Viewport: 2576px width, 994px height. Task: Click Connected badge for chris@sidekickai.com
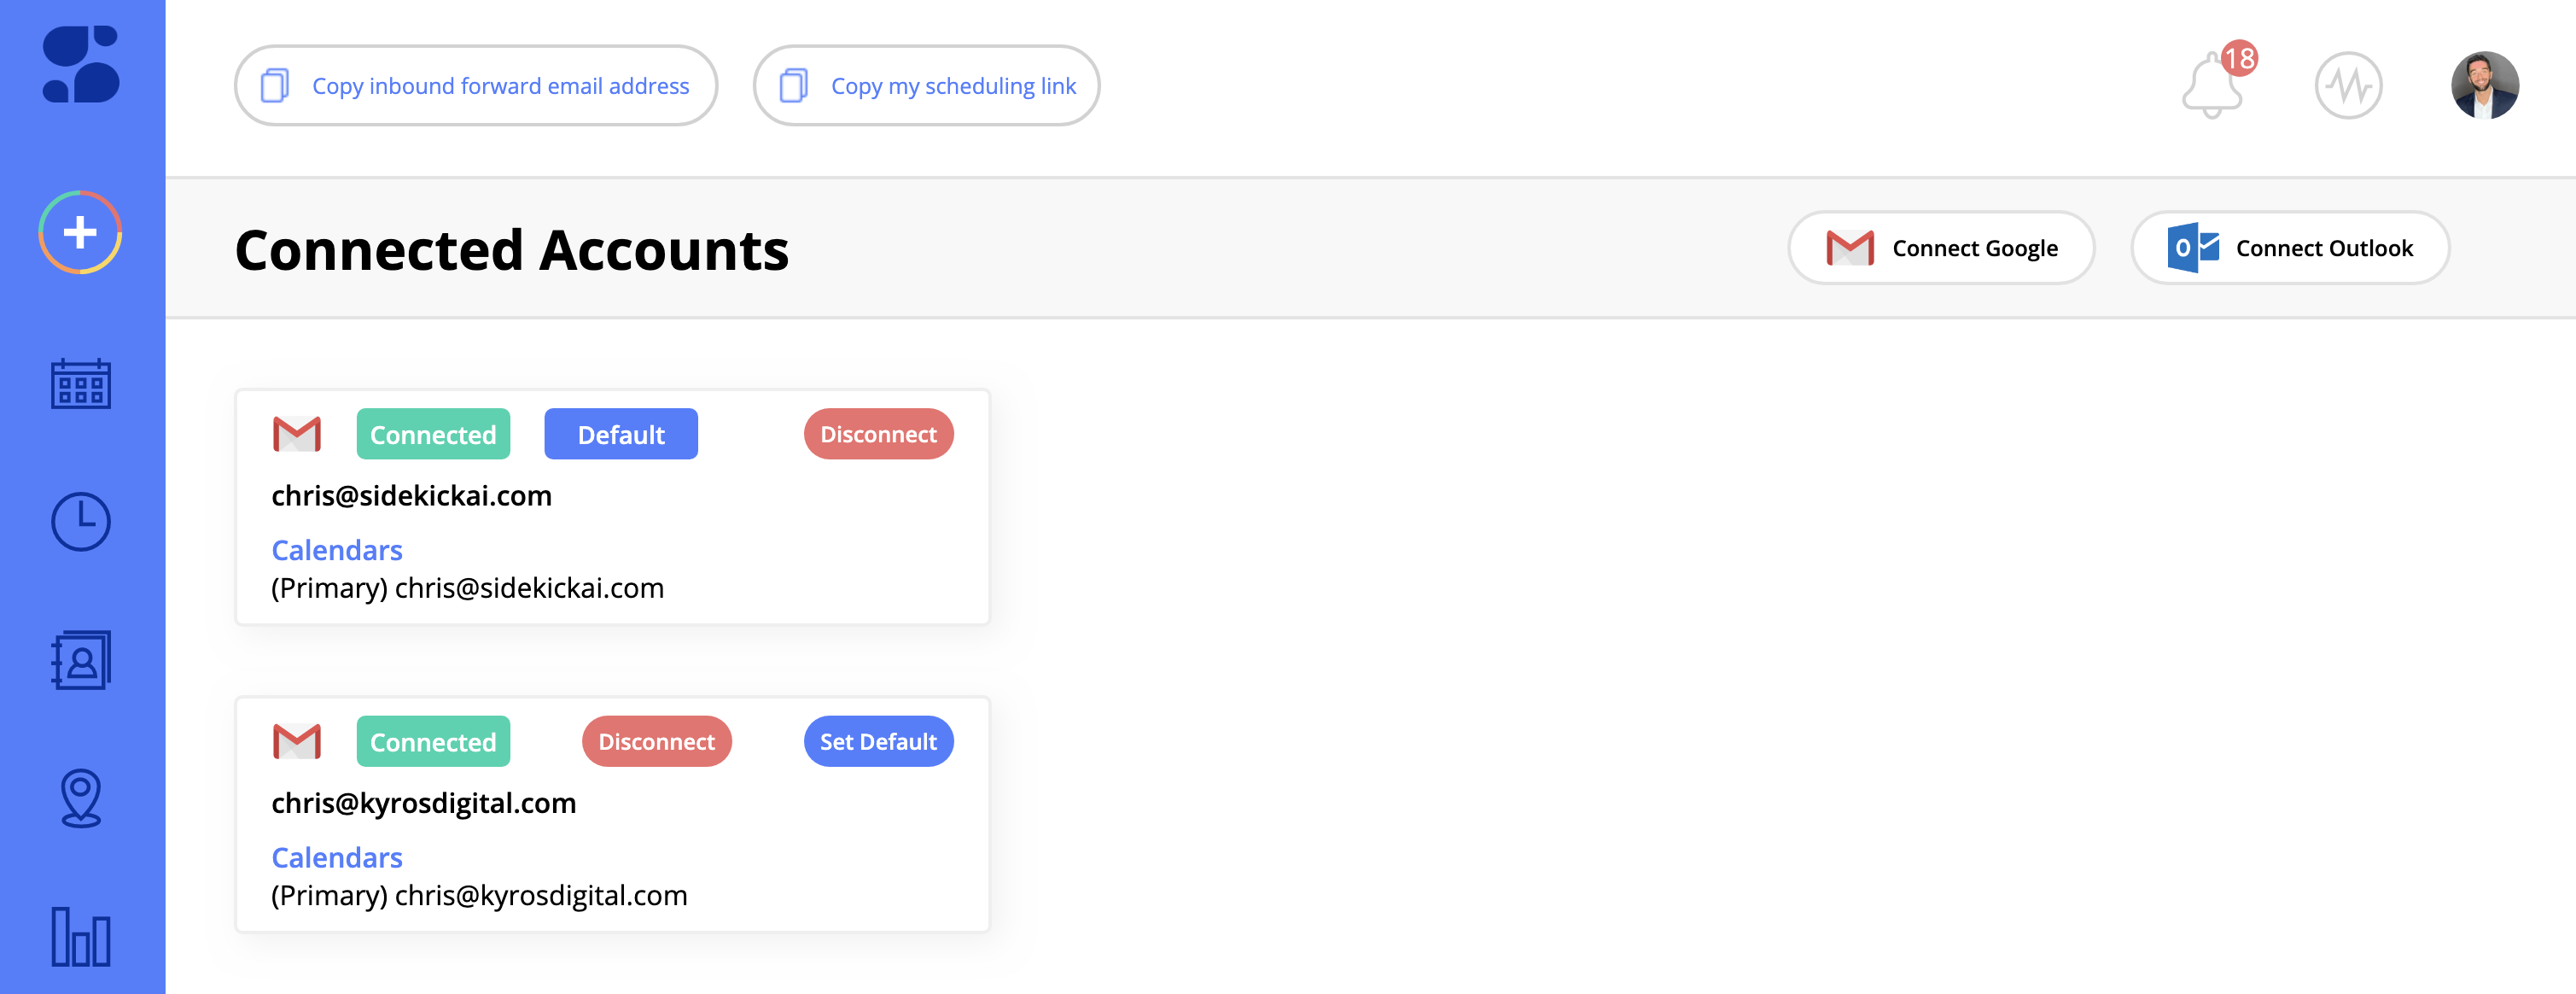click(433, 434)
